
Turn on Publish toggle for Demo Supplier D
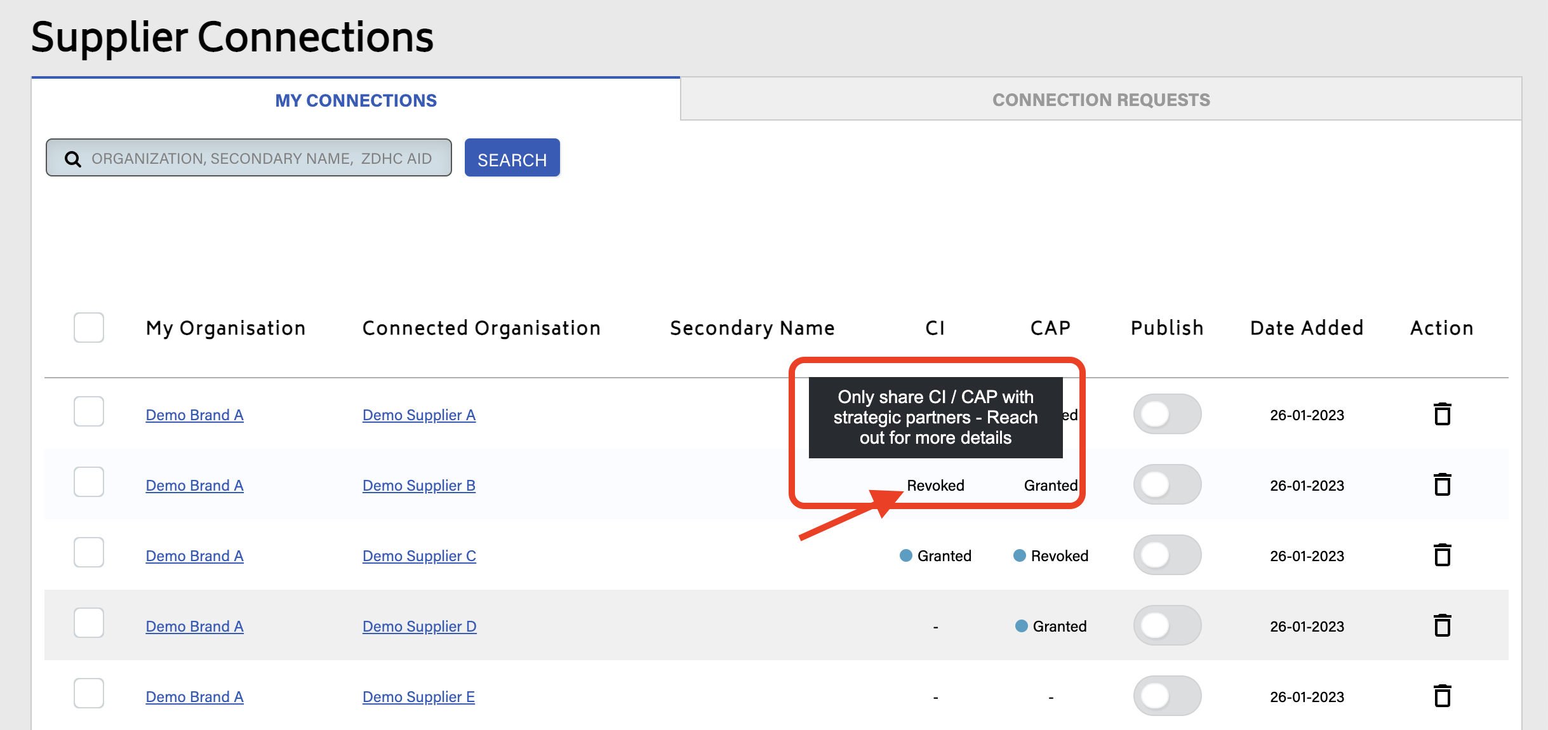click(1167, 625)
